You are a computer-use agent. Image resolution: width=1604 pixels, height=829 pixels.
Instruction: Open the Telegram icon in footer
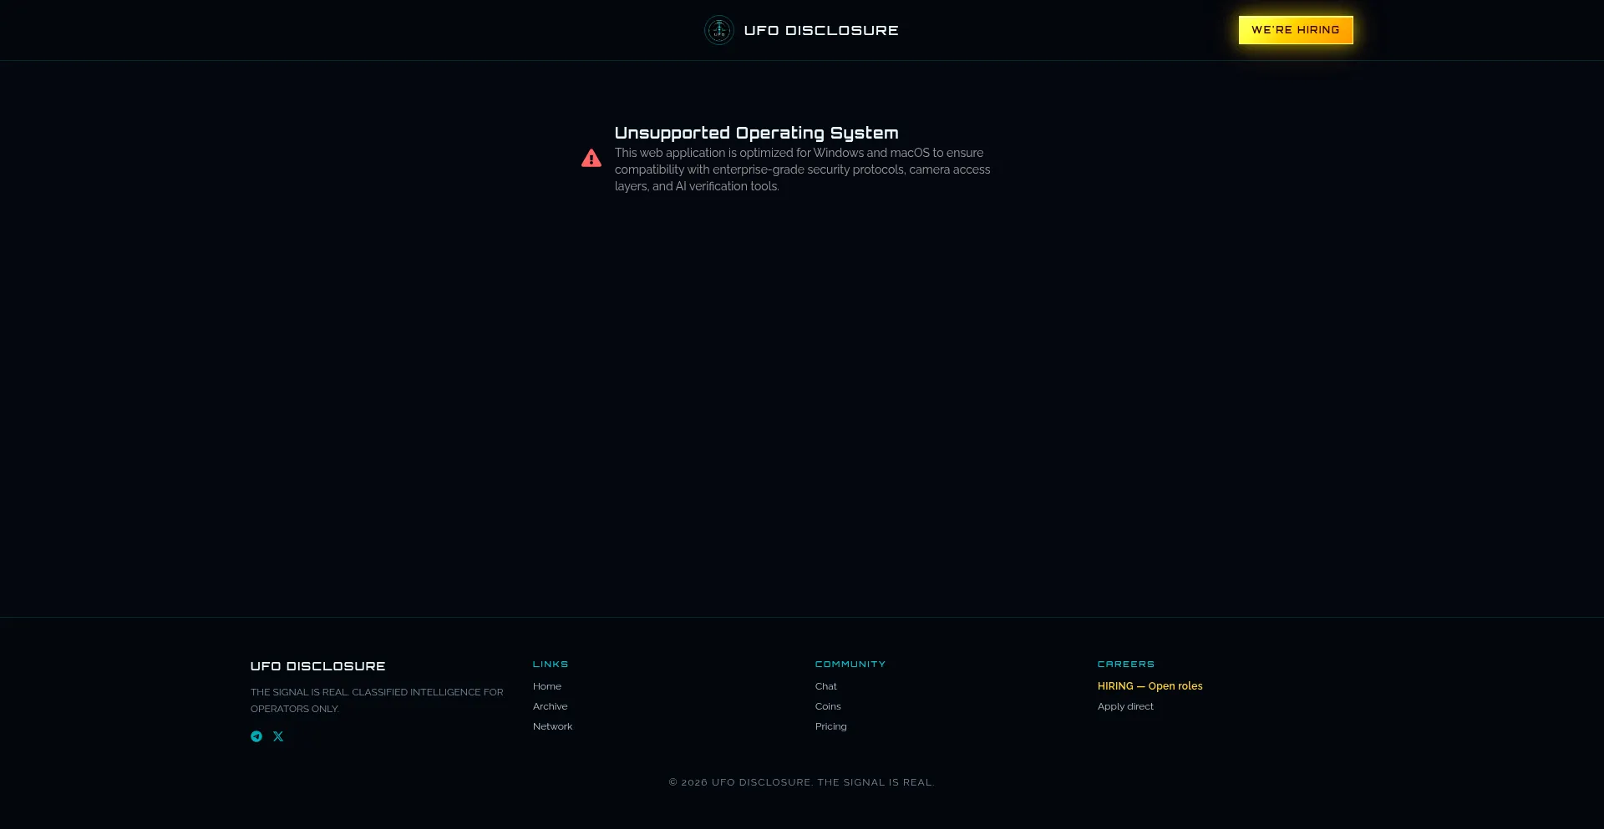(256, 736)
